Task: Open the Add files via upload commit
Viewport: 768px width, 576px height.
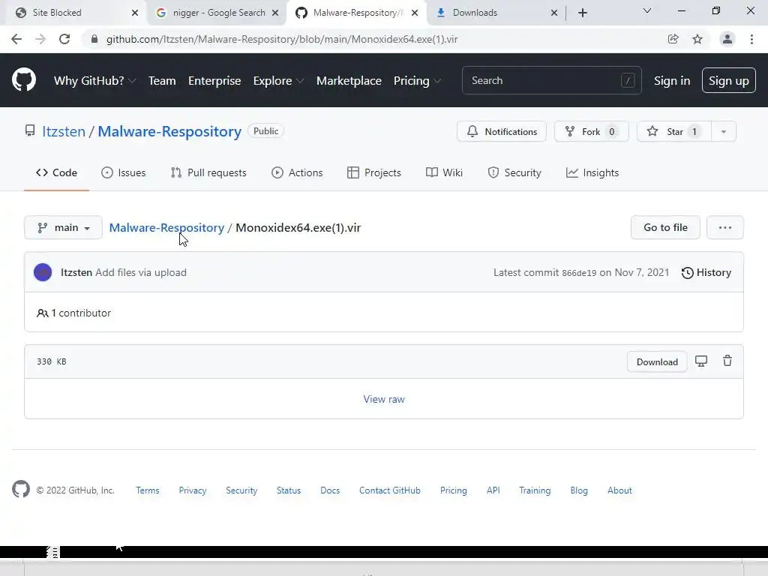Action: point(141,272)
